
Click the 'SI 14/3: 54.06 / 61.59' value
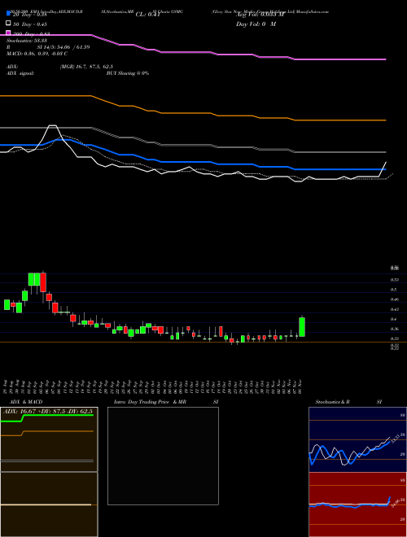63,47
